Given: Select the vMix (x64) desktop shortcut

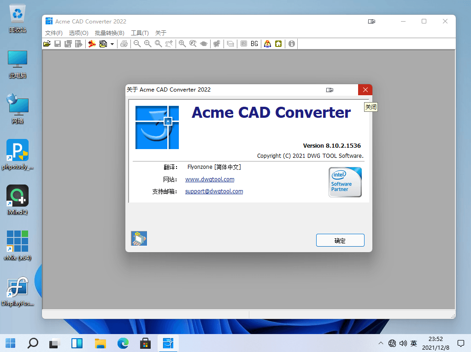Looking at the screenshot, I should (x=18, y=245).
